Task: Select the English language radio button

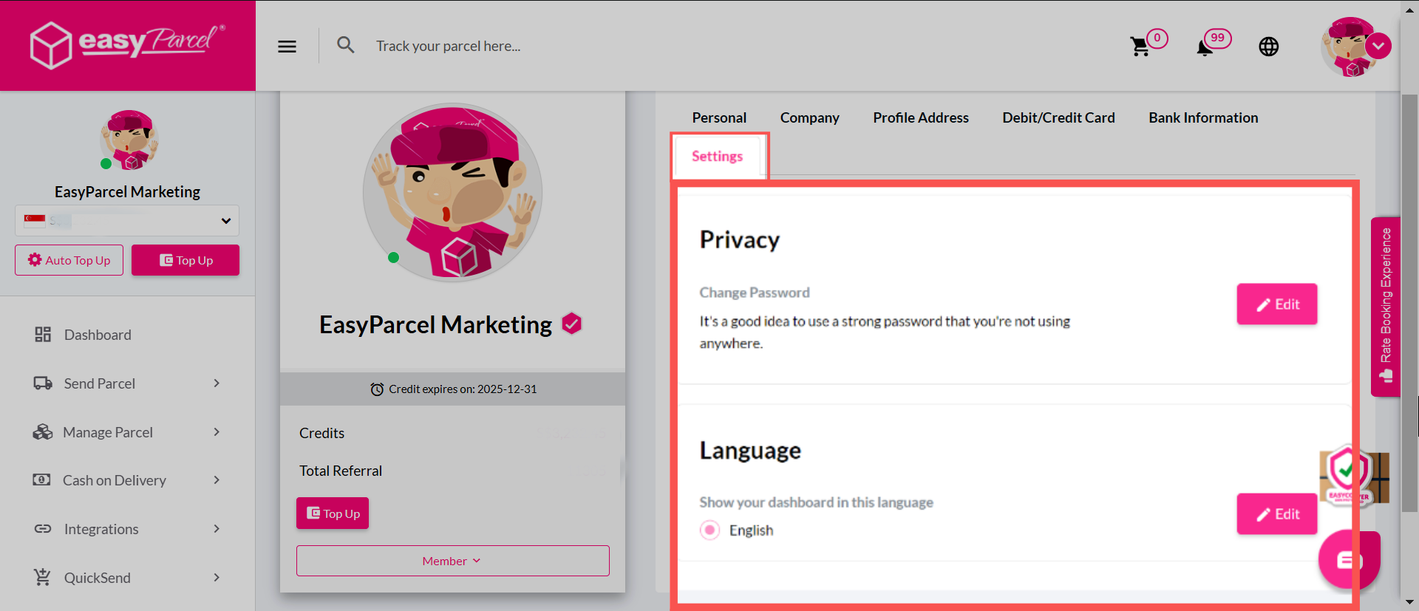Action: 709,530
